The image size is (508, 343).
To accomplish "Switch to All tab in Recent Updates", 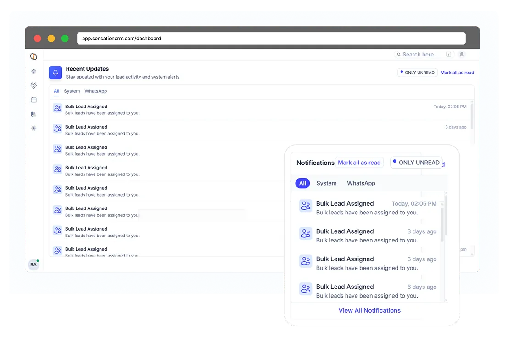I will click(x=56, y=91).
